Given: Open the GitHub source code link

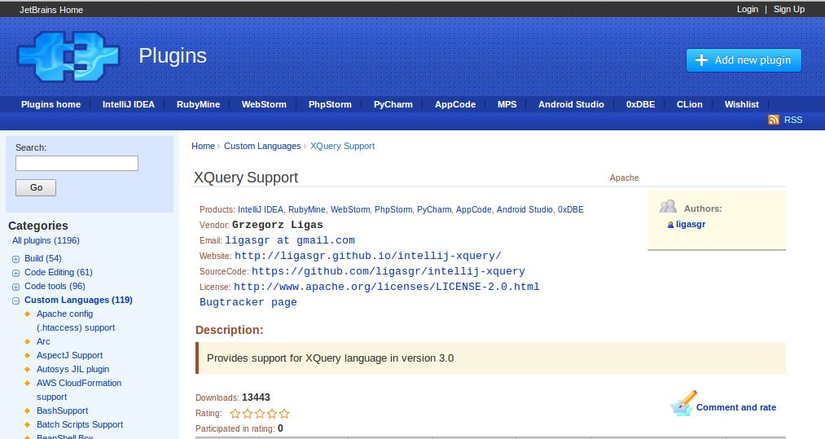Looking at the screenshot, I should coord(388,271).
